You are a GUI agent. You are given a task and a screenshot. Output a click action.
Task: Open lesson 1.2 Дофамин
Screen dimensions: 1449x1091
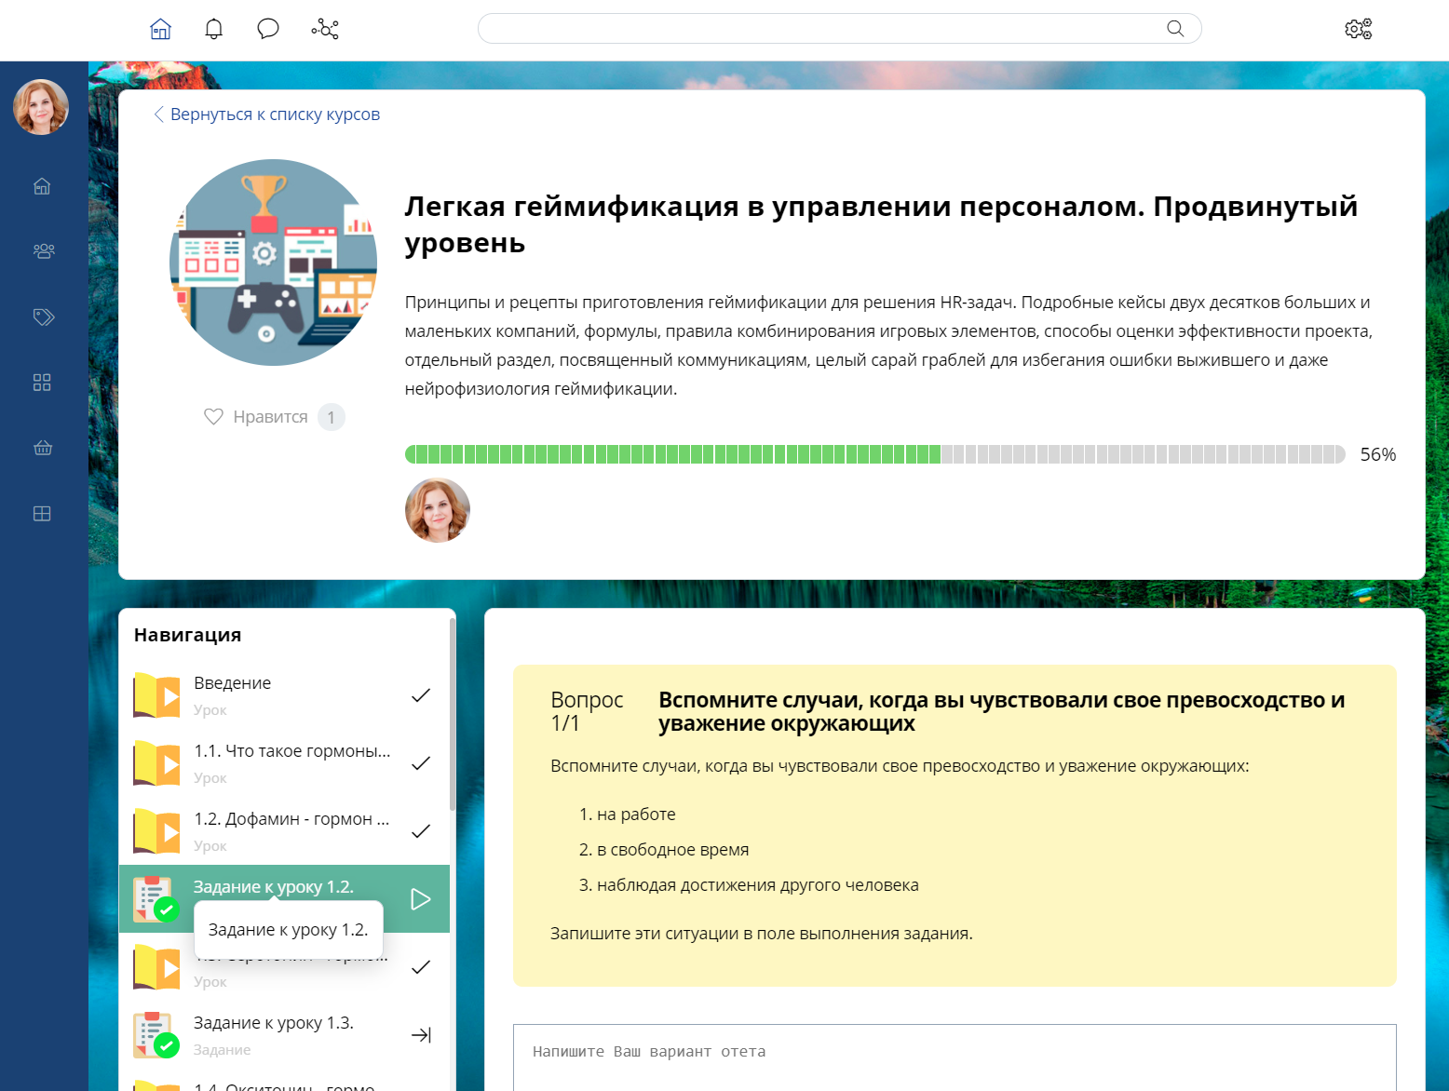tap(284, 831)
